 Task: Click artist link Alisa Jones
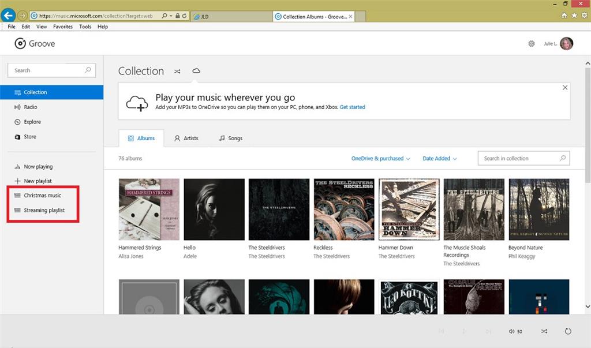[131, 256]
